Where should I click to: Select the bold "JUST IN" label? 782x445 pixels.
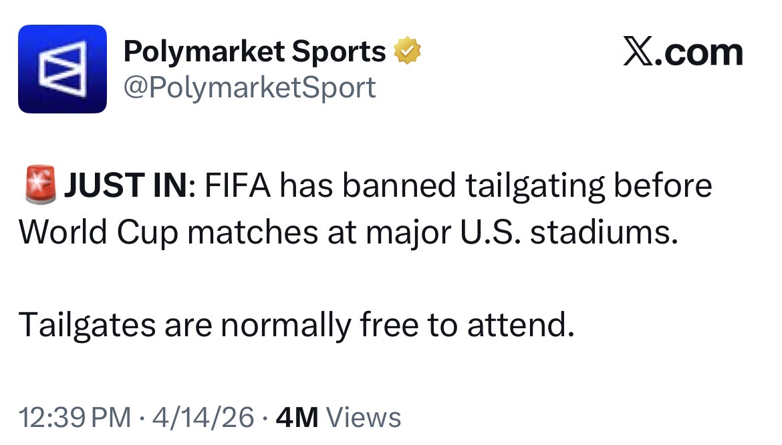click(x=126, y=185)
